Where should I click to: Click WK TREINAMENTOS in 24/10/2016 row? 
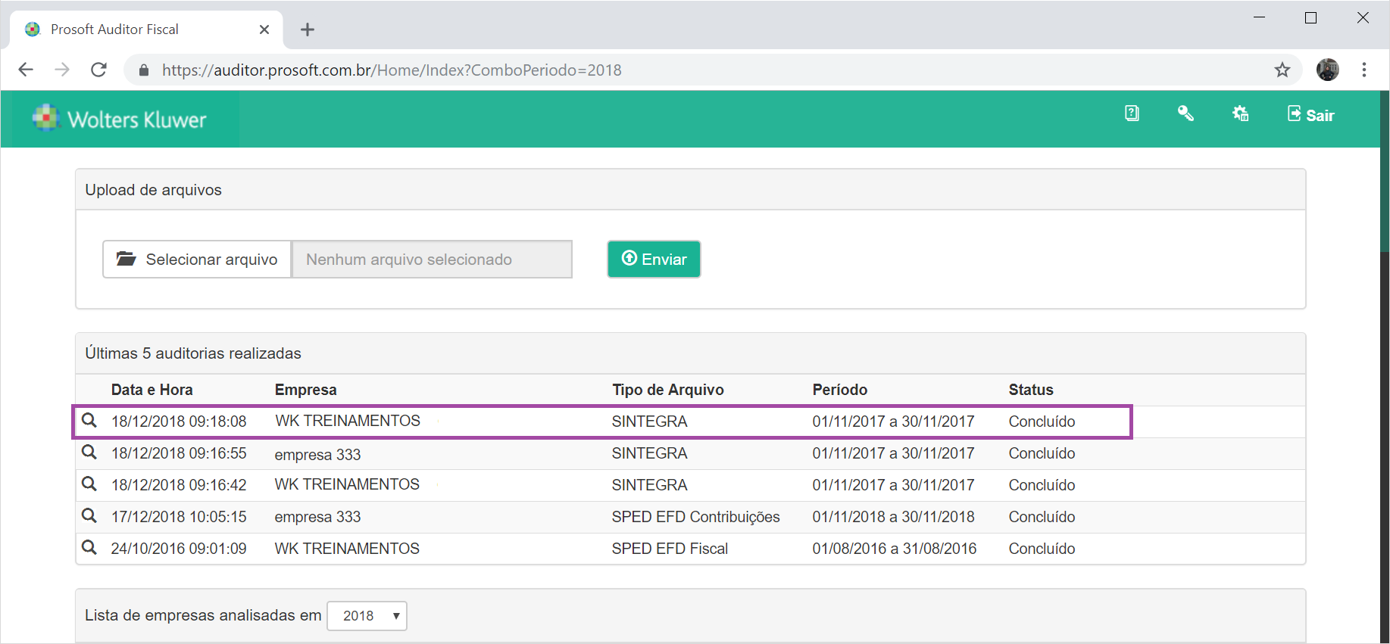pyautogui.click(x=347, y=549)
